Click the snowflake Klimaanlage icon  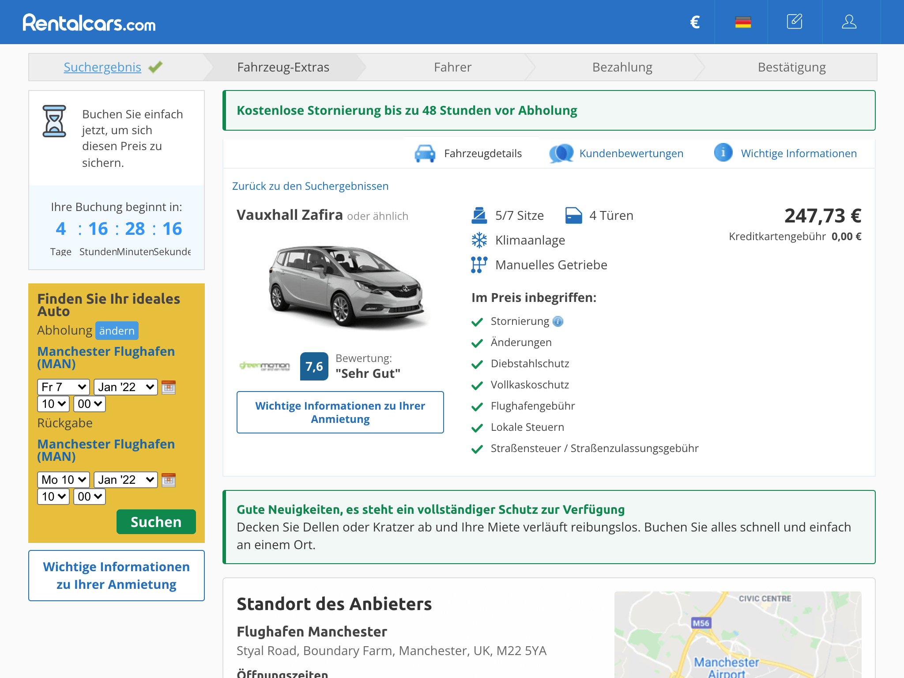click(x=479, y=240)
